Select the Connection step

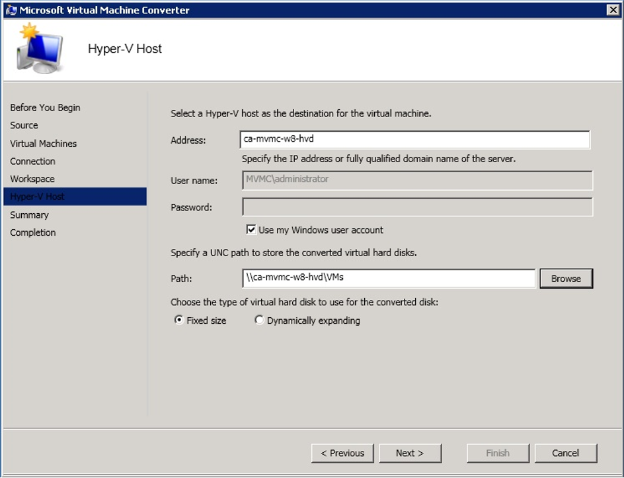33,161
